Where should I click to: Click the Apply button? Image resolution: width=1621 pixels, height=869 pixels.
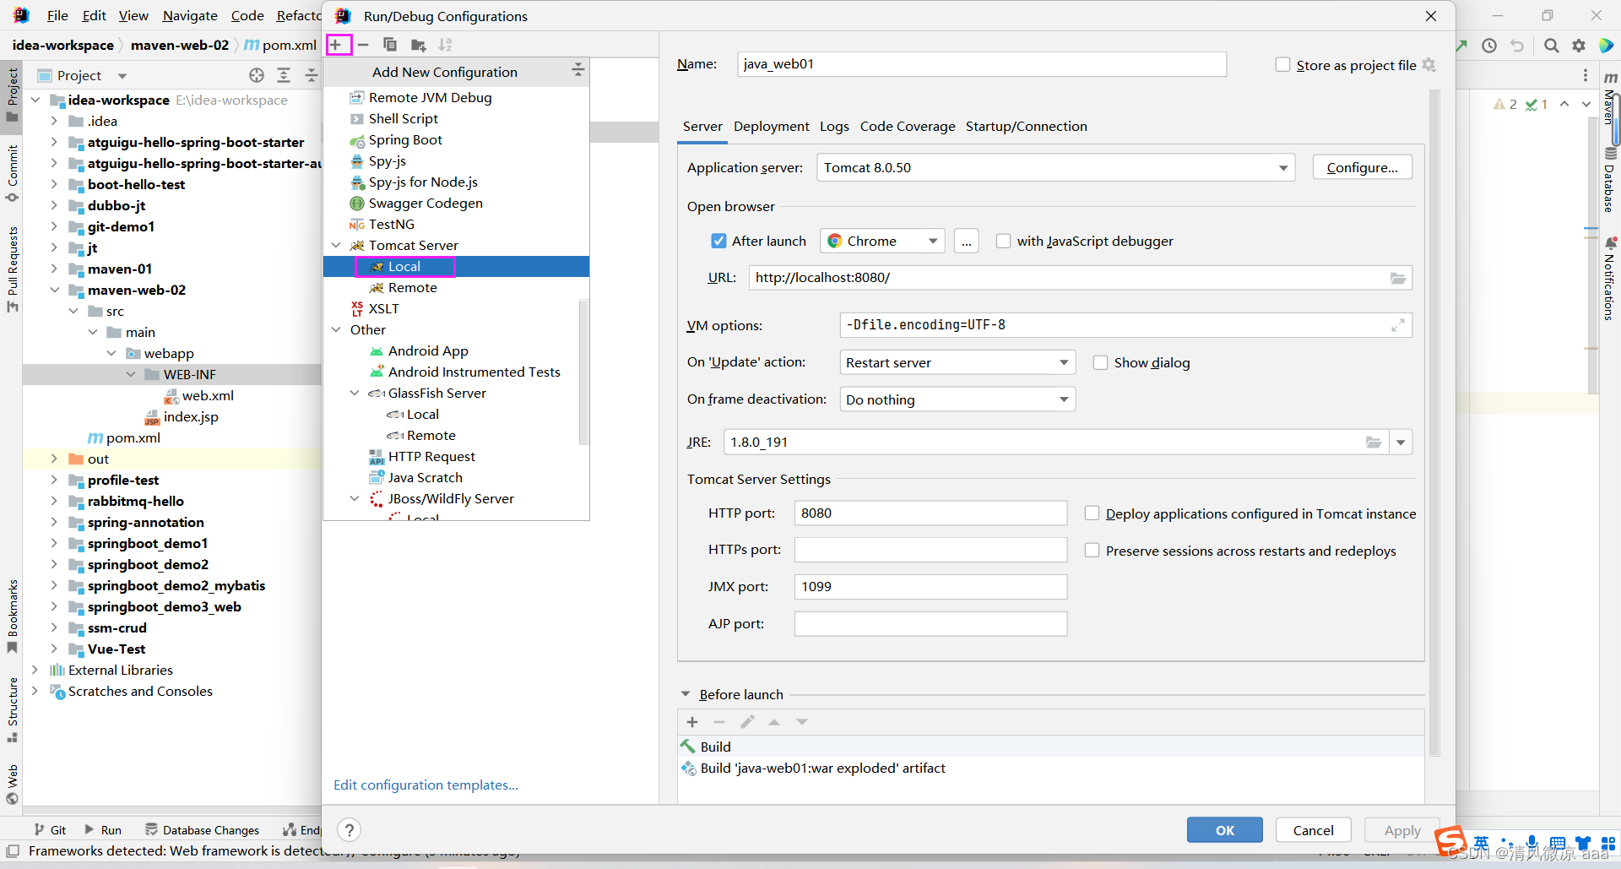pyautogui.click(x=1402, y=830)
